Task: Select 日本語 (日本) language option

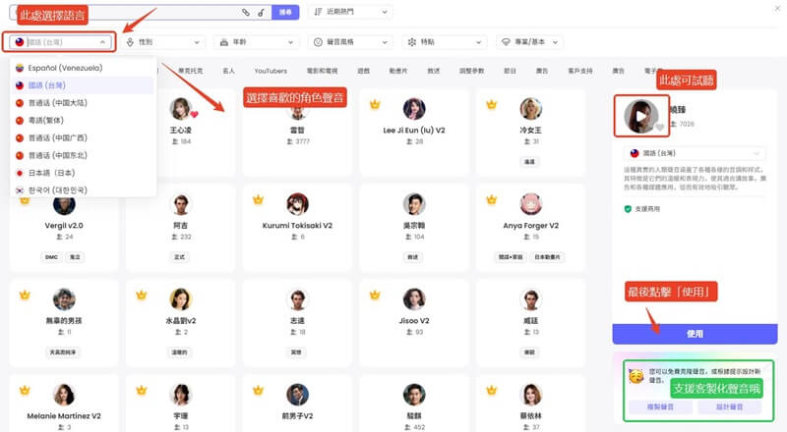Action: click(x=83, y=173)
